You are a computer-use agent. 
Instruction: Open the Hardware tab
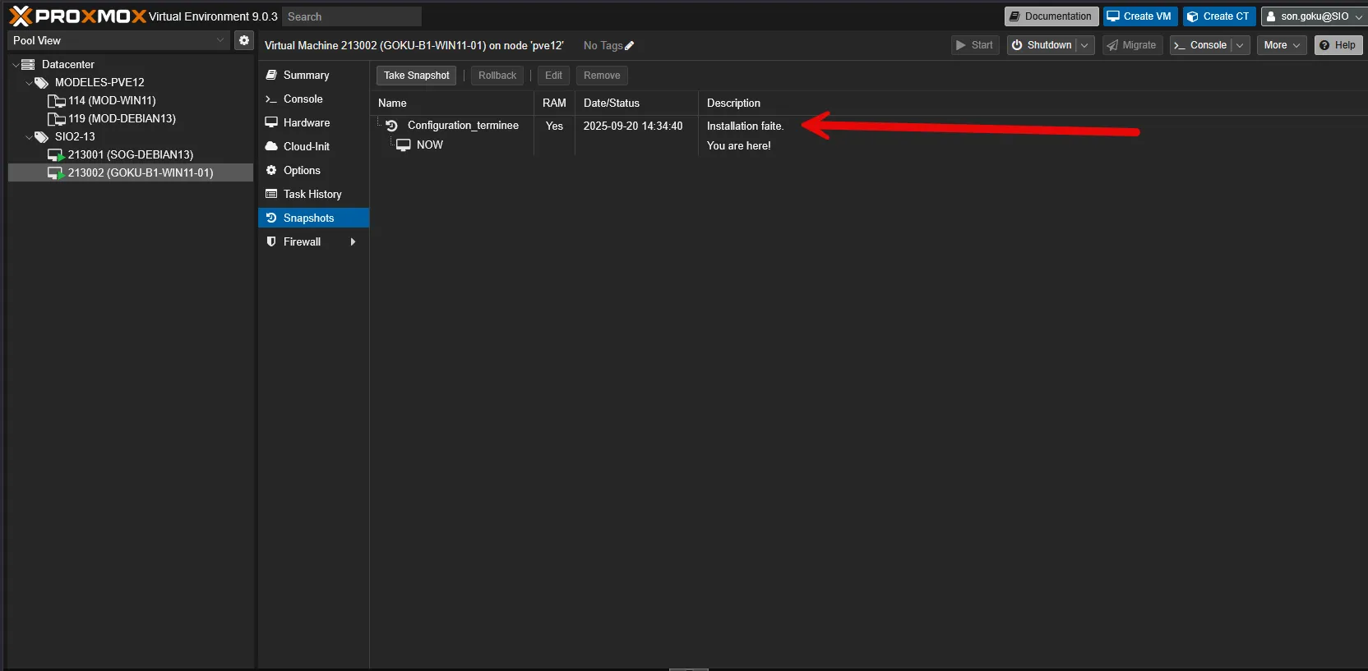point(306,122)
